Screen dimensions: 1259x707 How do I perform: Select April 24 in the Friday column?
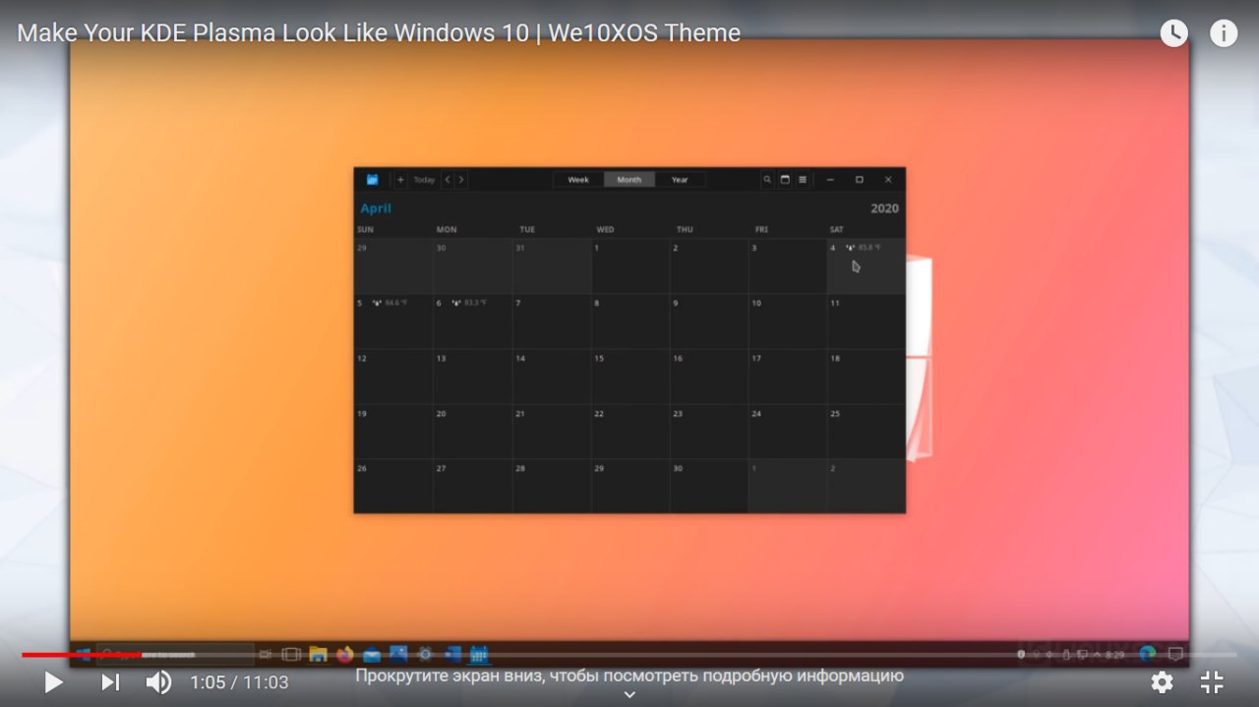tap(788, 431)
